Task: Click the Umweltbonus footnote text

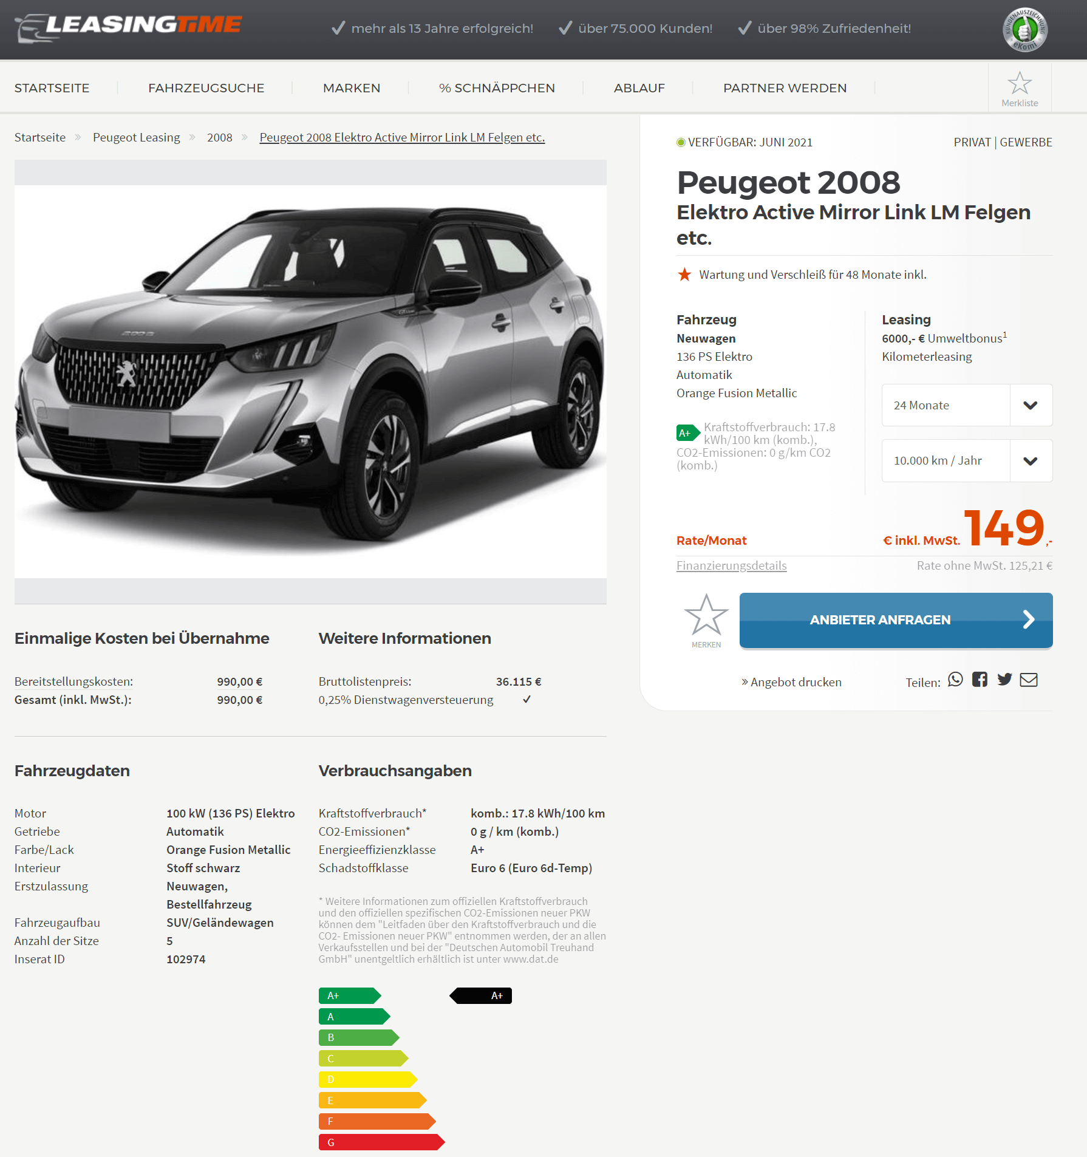Action: pyautogui.click(x=944, y=338)
